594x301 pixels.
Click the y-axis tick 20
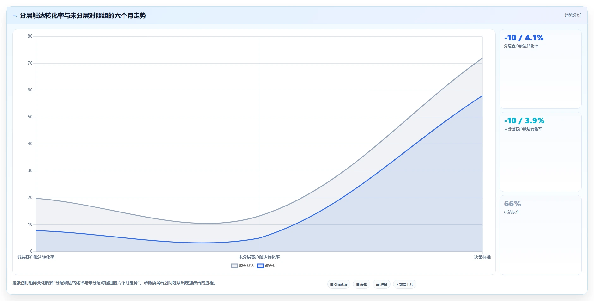(x=30, y=198)
